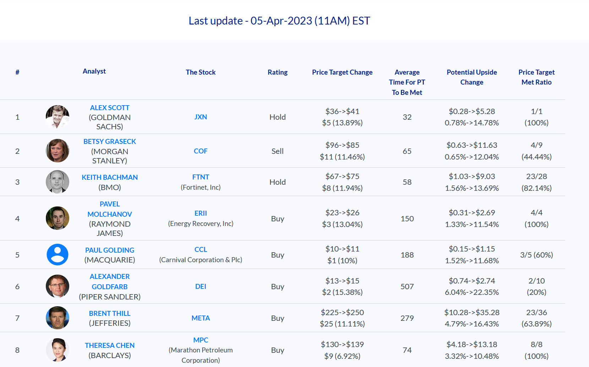Click the # column header

pyautogui.click(x=17, y=72)
